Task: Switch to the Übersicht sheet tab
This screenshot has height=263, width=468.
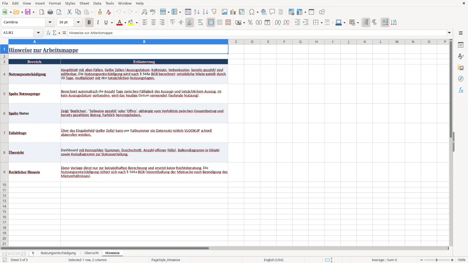Action: point(92,253)
